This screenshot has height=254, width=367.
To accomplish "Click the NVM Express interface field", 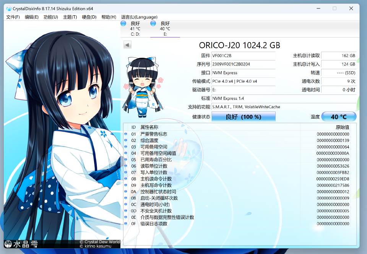I will pos(244,73).
